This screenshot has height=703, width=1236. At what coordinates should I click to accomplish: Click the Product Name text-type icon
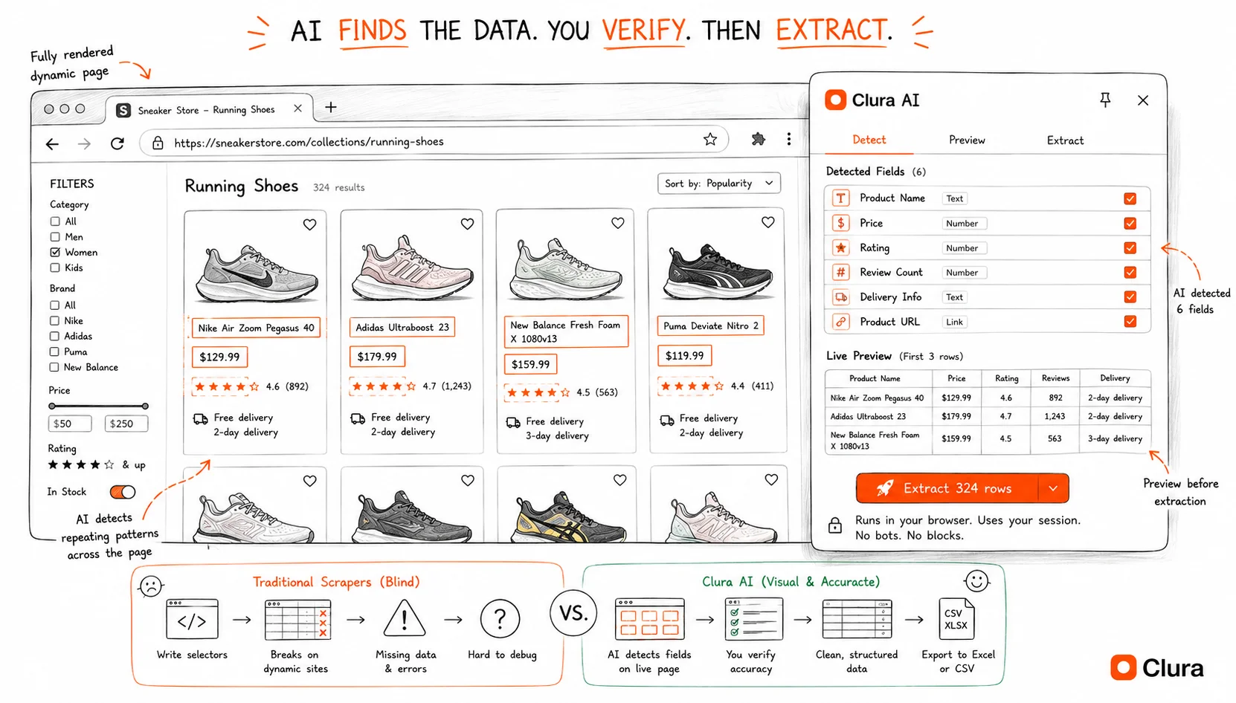840,198
